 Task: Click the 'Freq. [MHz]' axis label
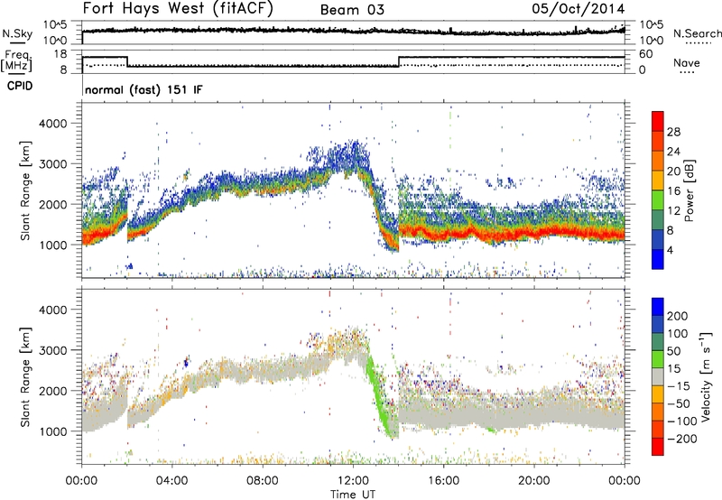click(x=16, y=60)
